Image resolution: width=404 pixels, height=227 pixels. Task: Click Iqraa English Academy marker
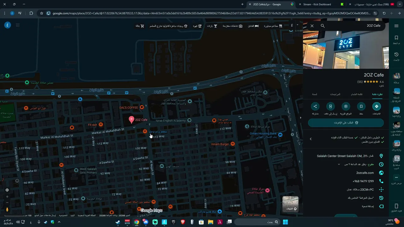click(189, 120)
